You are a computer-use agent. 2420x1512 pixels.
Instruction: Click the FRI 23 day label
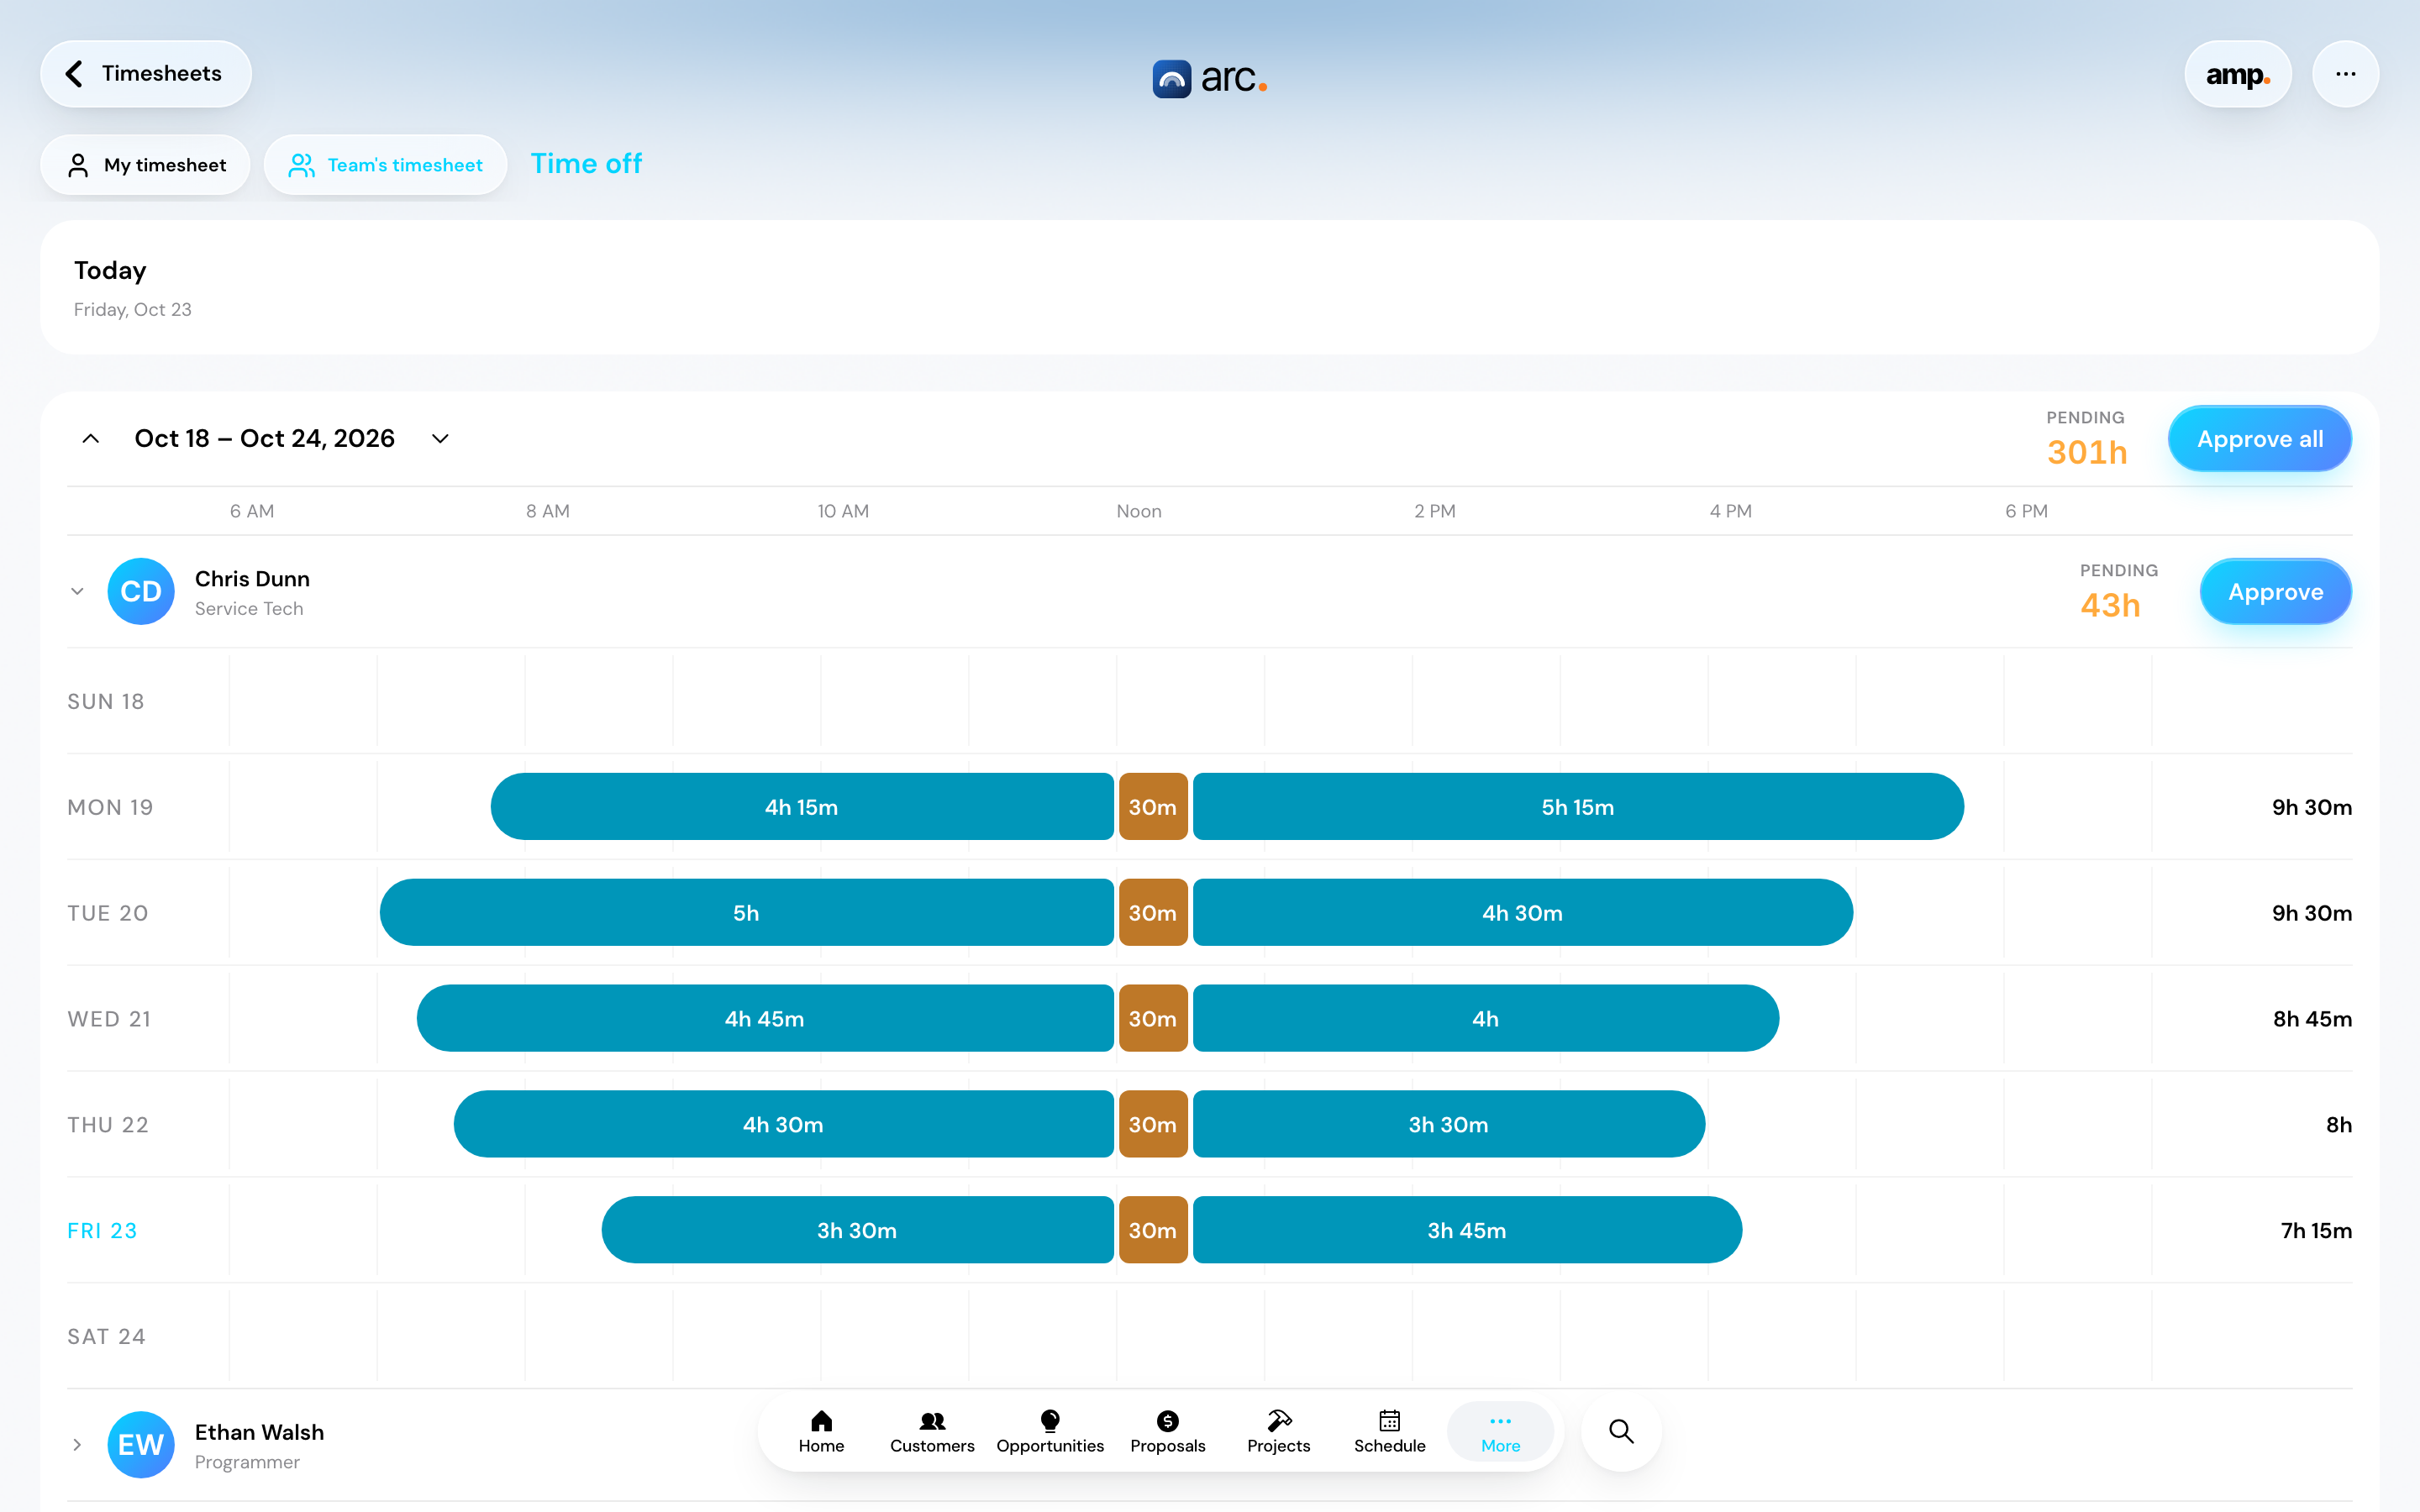point(102,1231)
